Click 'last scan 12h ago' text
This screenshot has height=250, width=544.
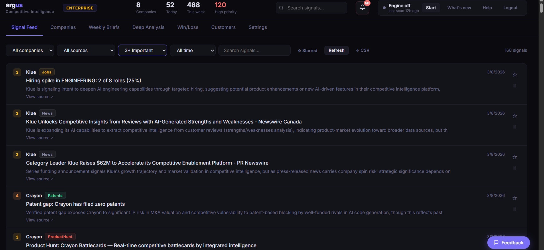pyautogui.click(x=403, y=11)
